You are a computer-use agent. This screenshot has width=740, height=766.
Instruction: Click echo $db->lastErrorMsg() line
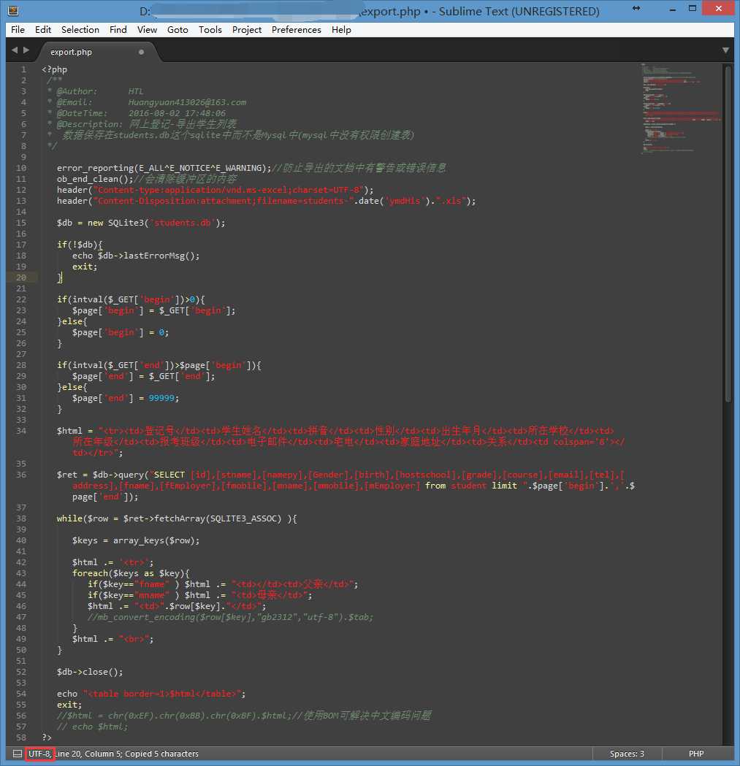point(136,256)
